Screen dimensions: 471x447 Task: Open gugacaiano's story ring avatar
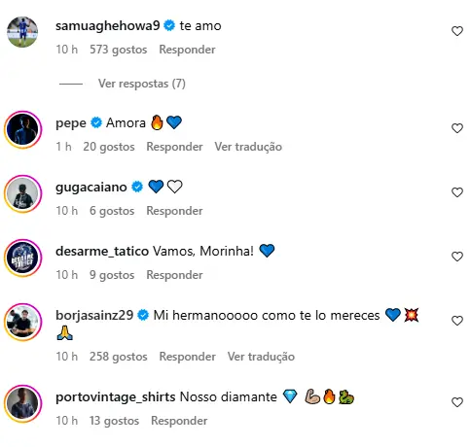22,193
